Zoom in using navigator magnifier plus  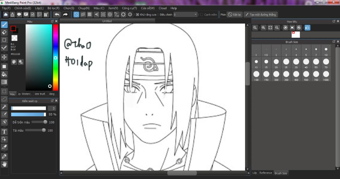coord(263,28)
